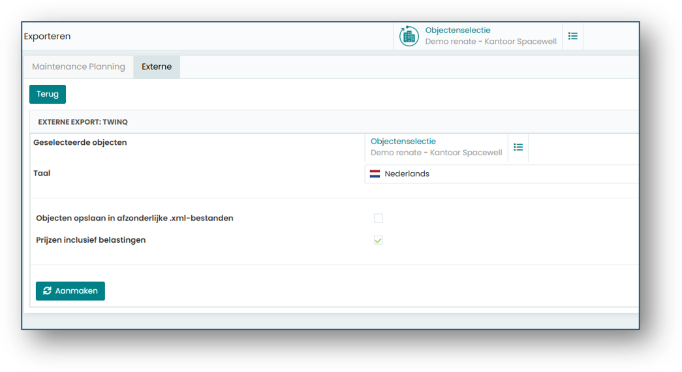Click the EXTERNE EXPORT: TWINQ heading

[83, 122]
